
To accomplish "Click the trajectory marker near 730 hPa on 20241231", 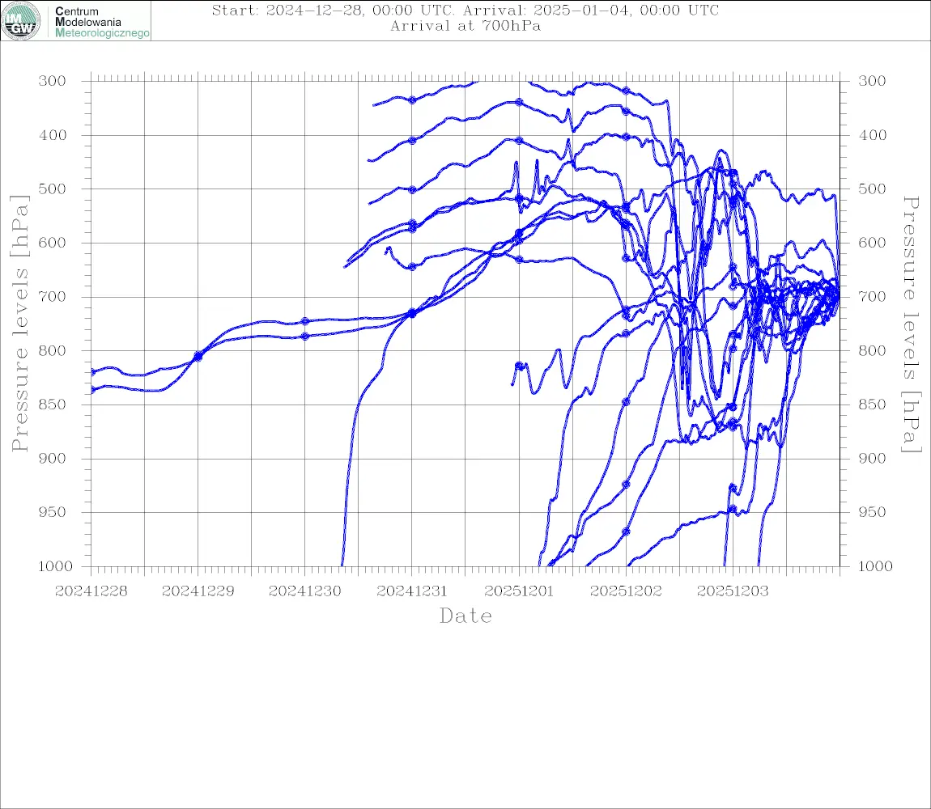I will pos(412,313).
